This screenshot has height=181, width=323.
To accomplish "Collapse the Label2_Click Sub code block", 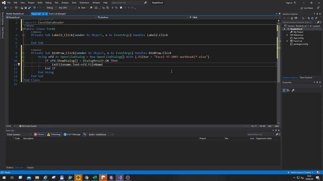I will coord(23,35).
